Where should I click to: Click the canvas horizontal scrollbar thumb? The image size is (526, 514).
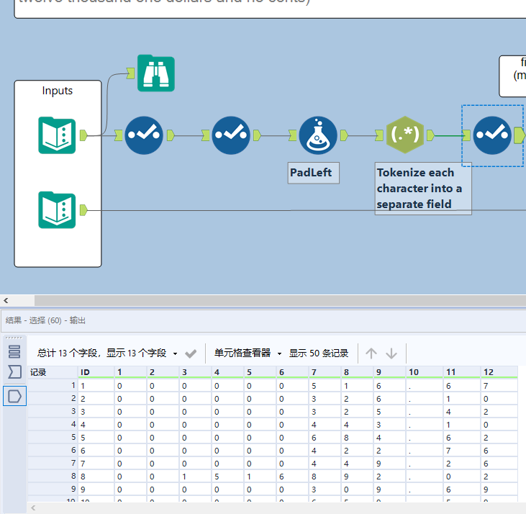[280, 301]
